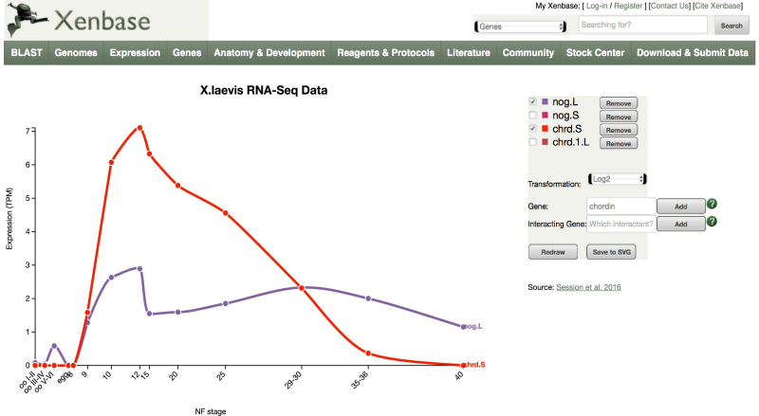Open the Expression menu
This screenshot has height=416, width=759.
pyautogui.click(x=135, y=53)
